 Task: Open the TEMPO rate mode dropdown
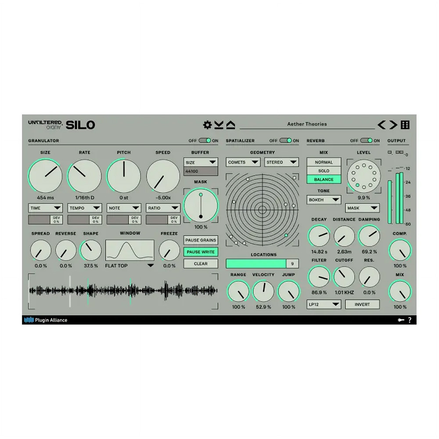[x=85, y=208]
